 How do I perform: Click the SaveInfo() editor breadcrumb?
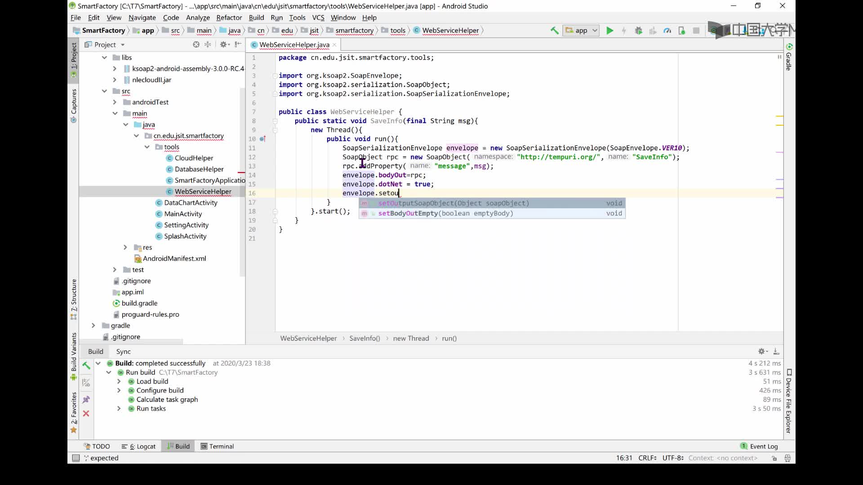coord(365,339)
